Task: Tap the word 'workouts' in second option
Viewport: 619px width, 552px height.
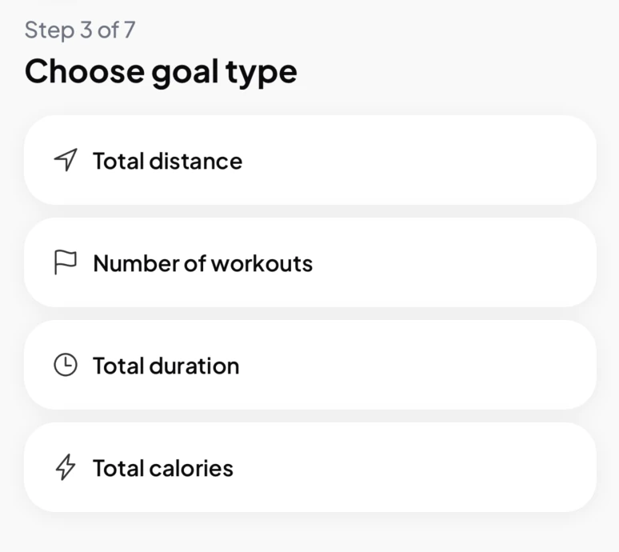Action: tap(262, 263)
